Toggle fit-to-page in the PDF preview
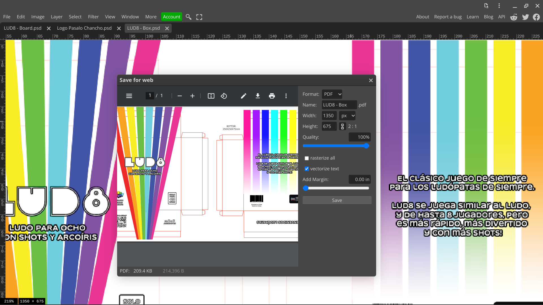 coord(211,96)
